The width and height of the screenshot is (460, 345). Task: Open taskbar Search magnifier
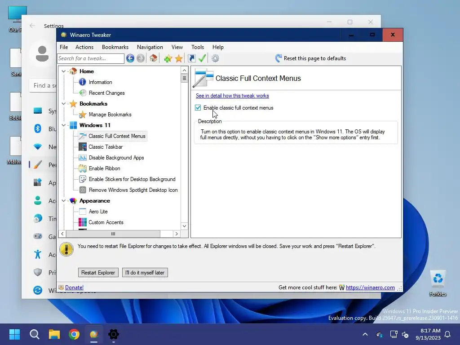[34, 334]
